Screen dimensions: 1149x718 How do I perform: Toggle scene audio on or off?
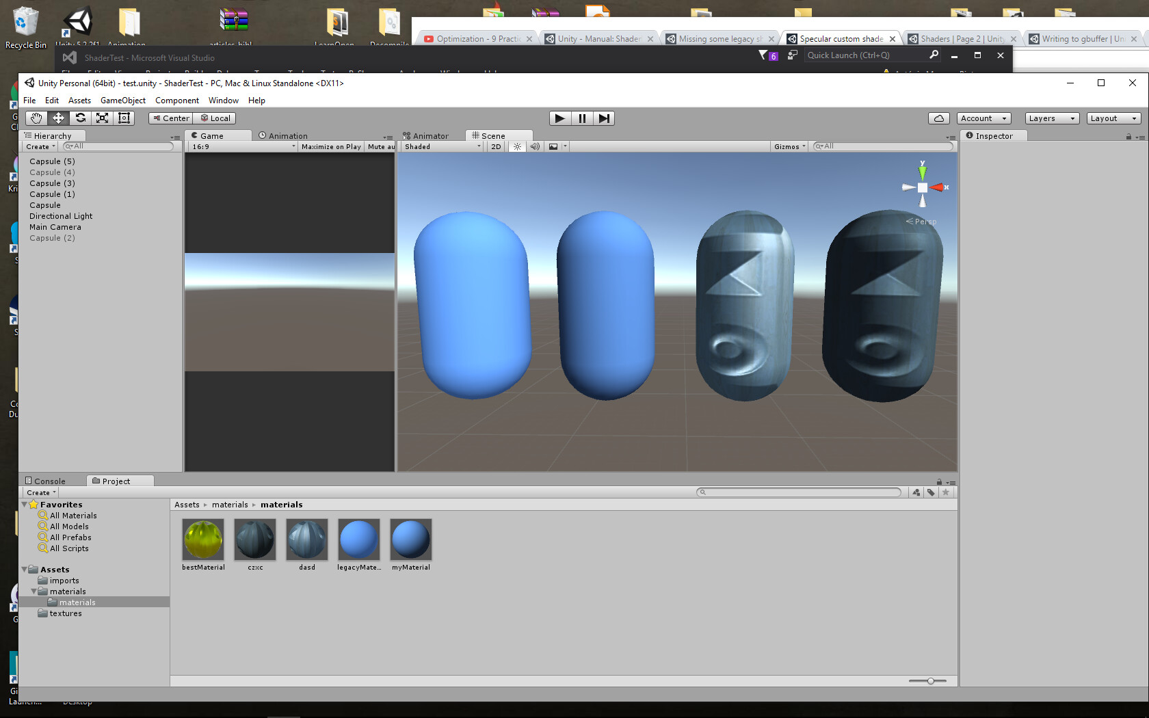click(x=534, y=146)
